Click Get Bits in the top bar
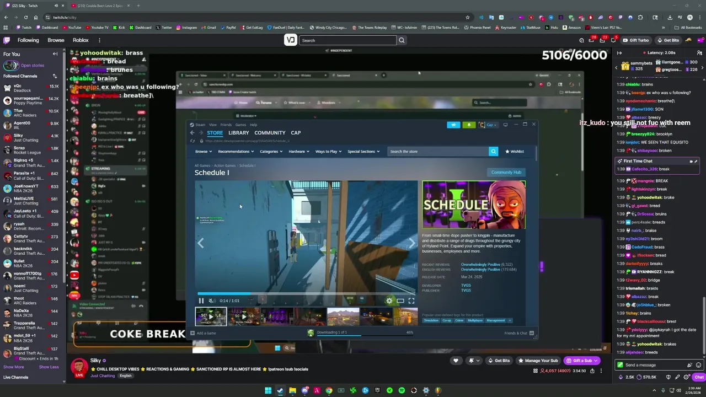This screenshot has width=706, height=397. click(x=668, y=40)
